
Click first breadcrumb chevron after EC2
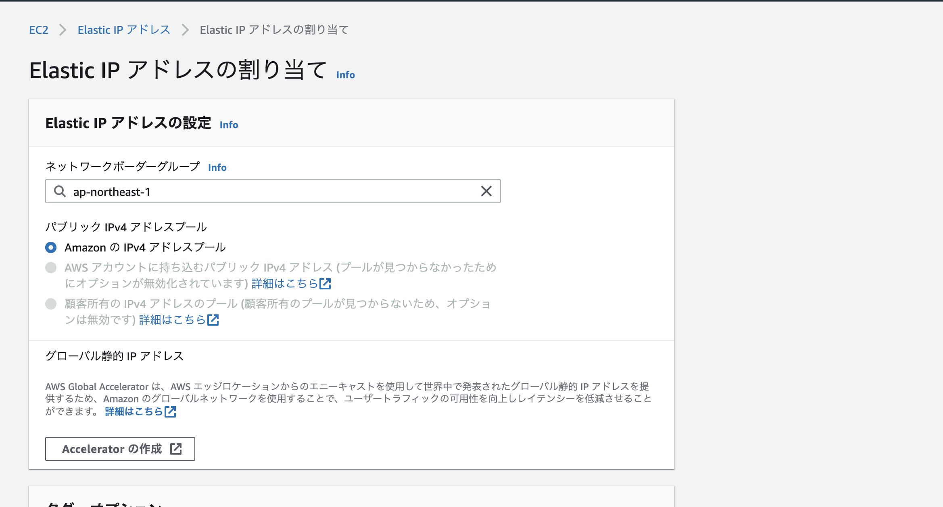click(x=63, y=30)
